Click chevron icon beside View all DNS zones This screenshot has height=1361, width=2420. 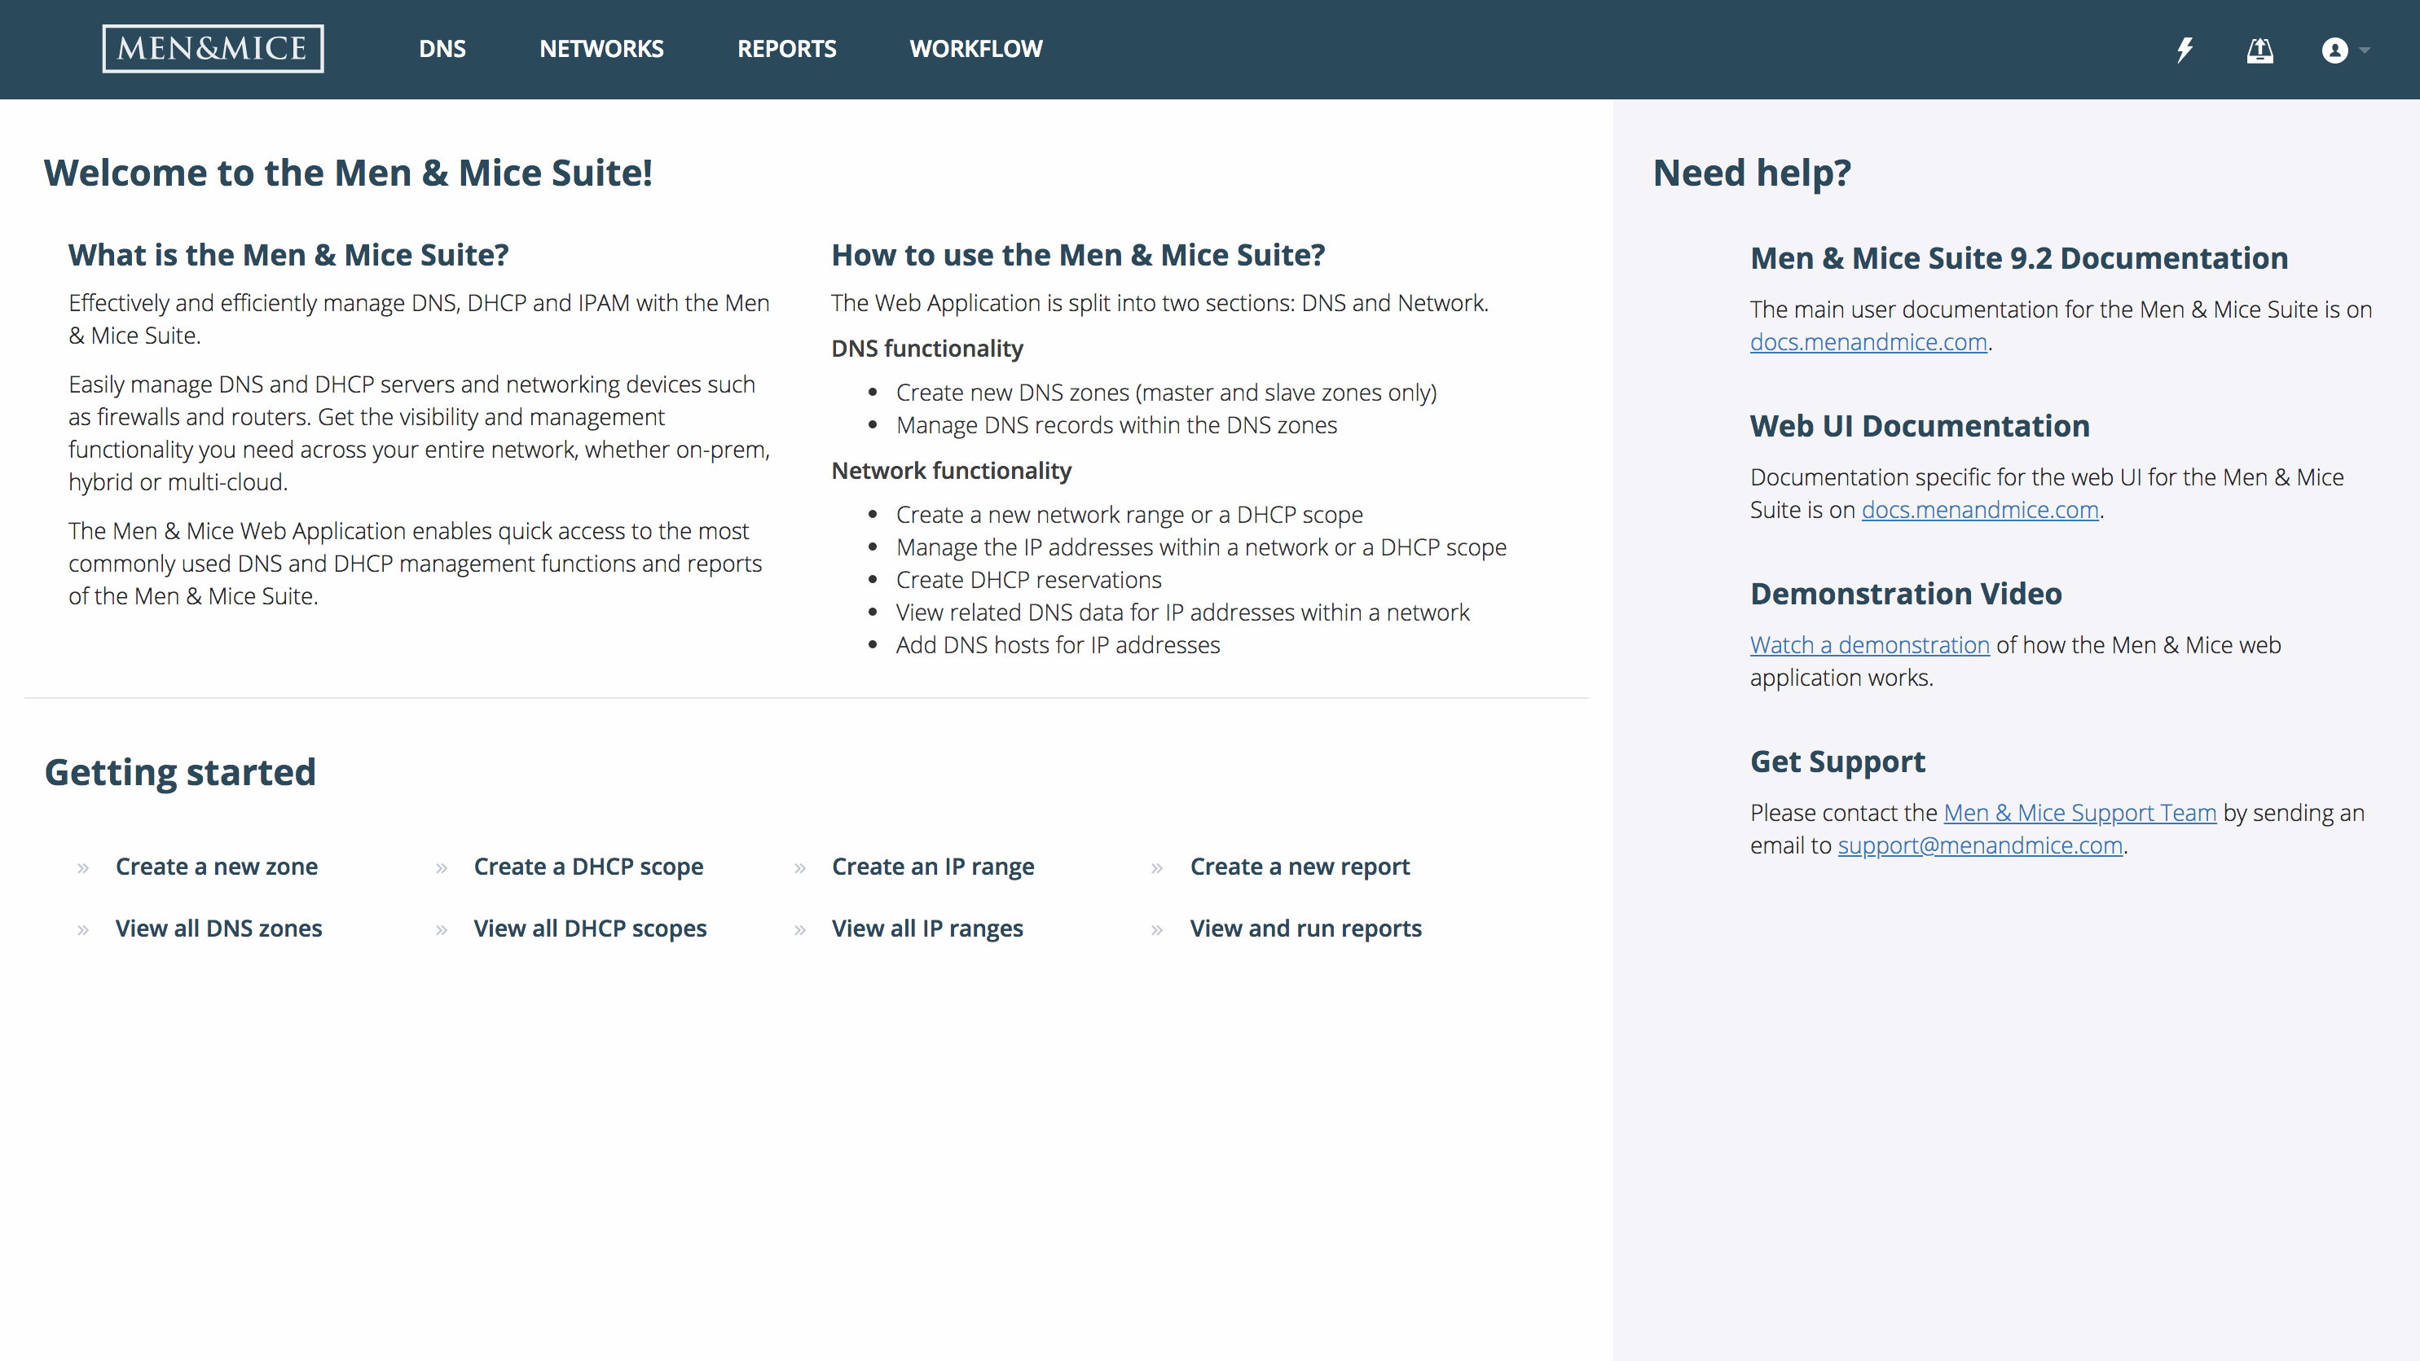coord(82,930)
